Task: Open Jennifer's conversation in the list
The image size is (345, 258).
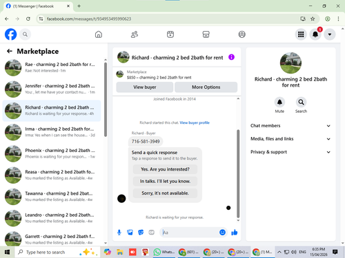Action: 52,89
